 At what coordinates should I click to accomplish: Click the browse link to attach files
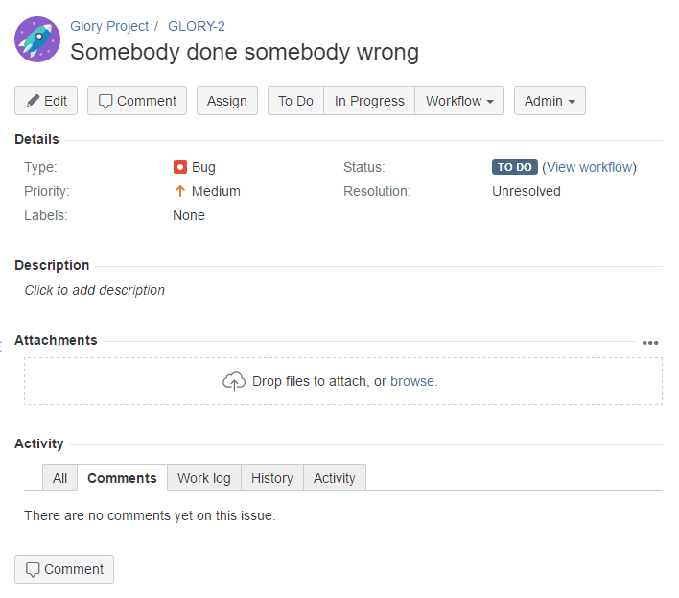pyautogui.click(x=411, y=381)
